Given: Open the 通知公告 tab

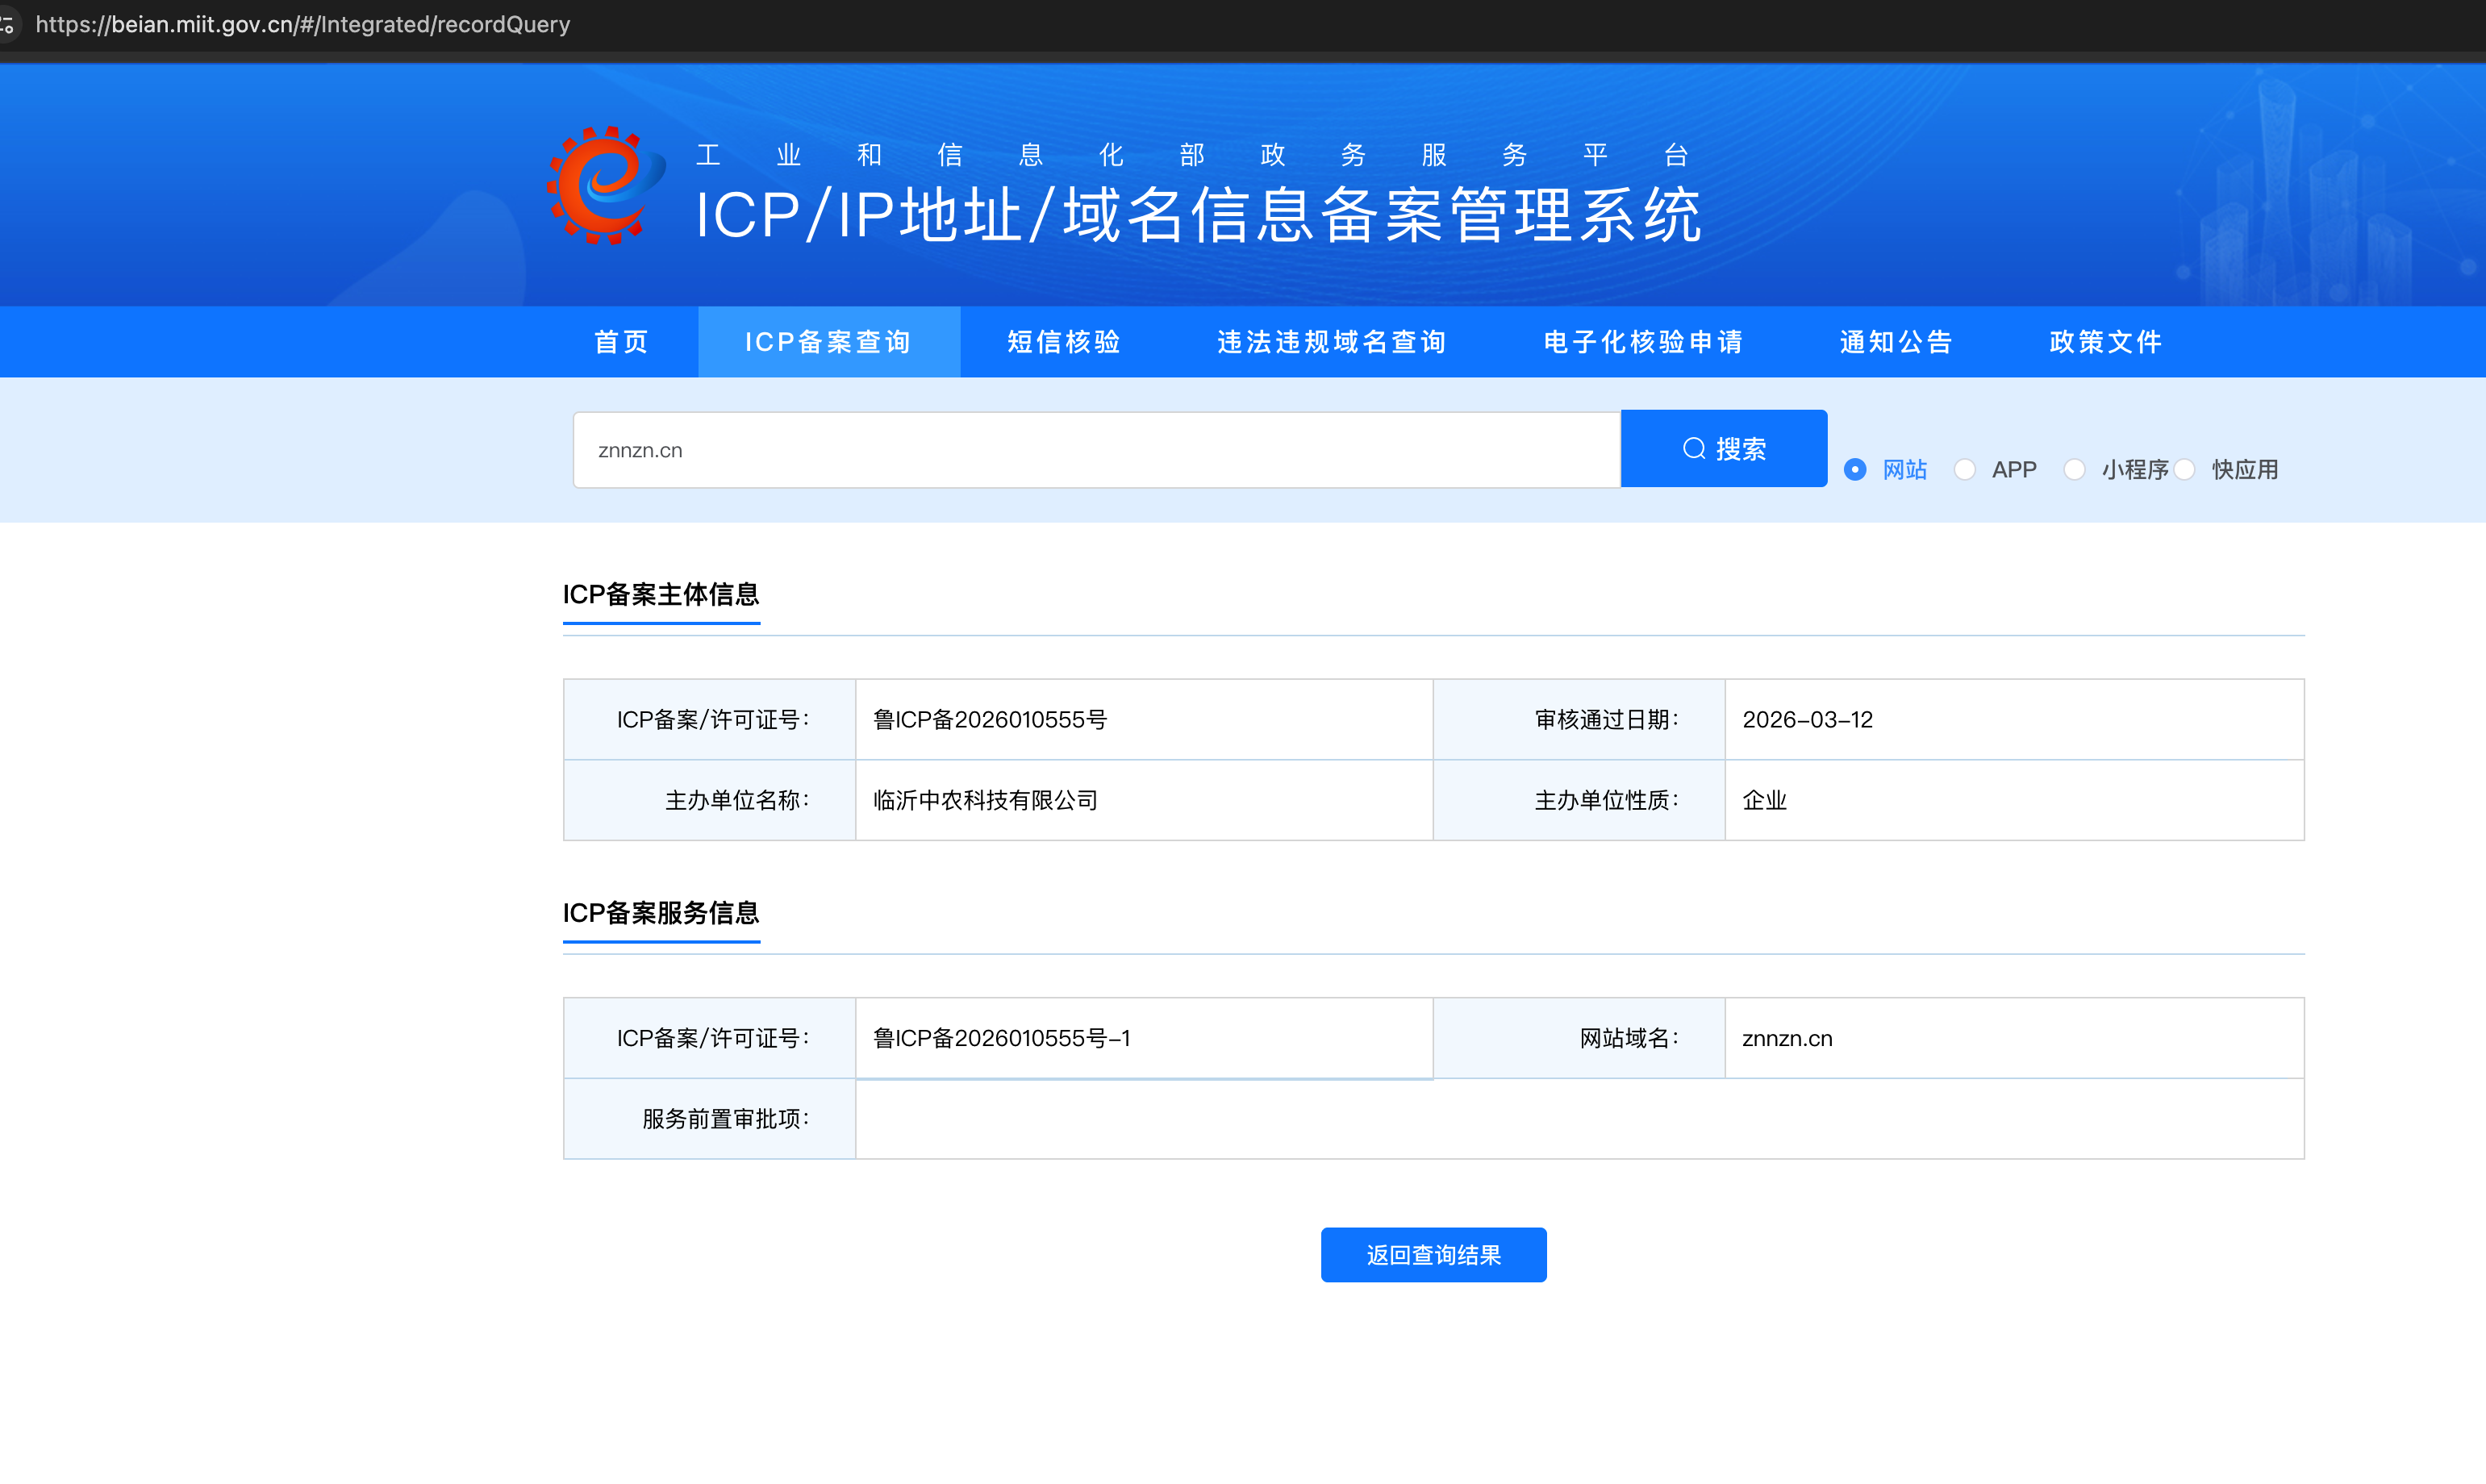Looking at the screenshot, I should pyautogui.click(x=1896, y=342).
